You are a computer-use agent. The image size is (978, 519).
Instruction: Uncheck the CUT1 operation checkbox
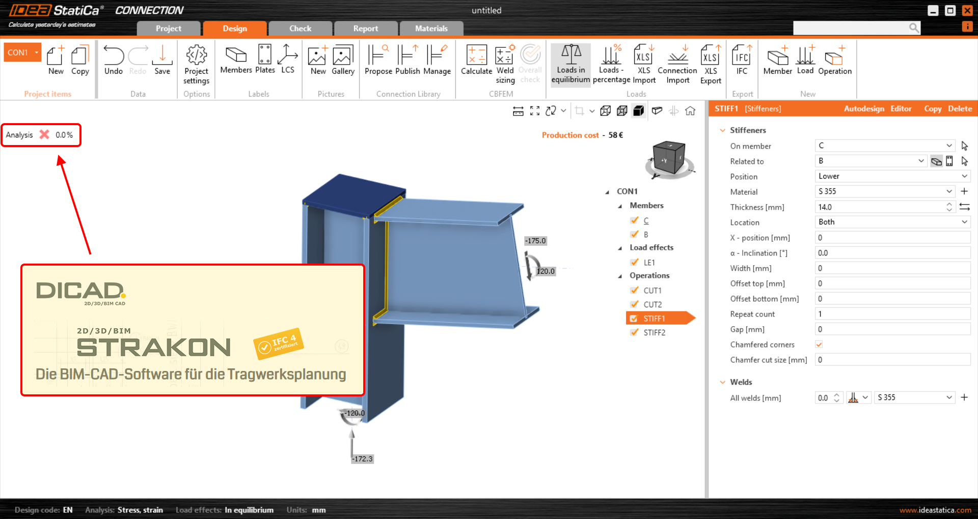[x=634, y=291]
